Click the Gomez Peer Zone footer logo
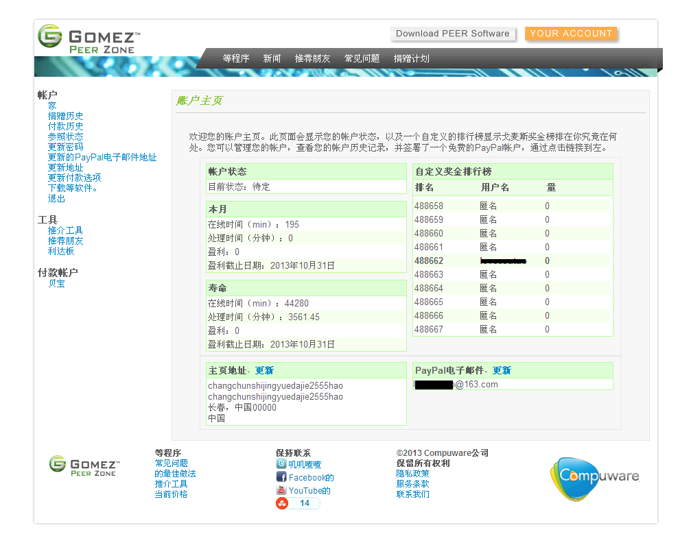The image size is (691, 543). 84,466
